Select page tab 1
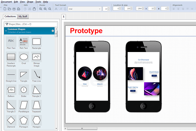 coord(64,17)
